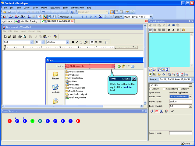The height and width of the screenshot is (146, 195).
Task: Click Underline in Frame Properties panel
Action: click(x=178, y=30)
